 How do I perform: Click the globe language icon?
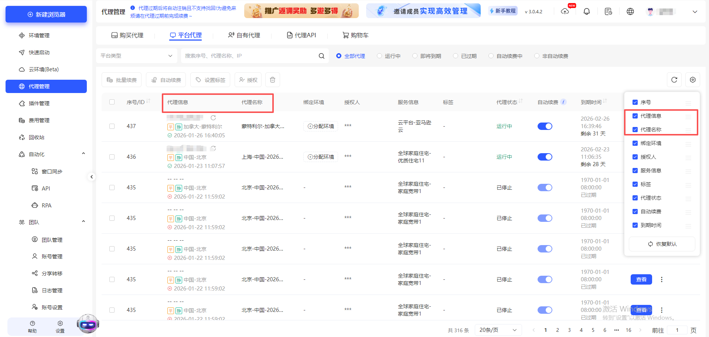(630, 11)
